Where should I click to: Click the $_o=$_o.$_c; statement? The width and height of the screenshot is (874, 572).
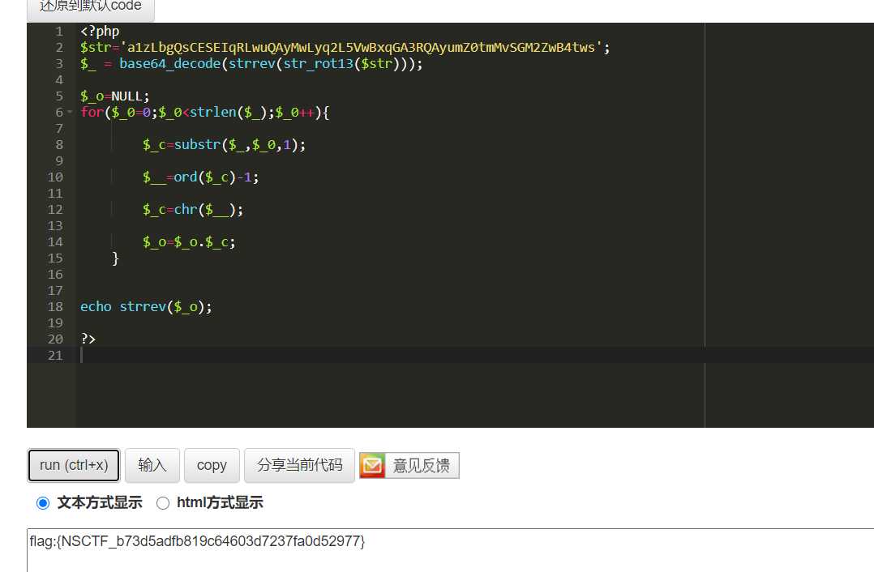(189, 242)
